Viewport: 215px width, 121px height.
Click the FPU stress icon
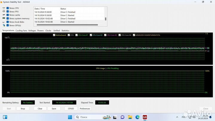click(x=4, y=11)
